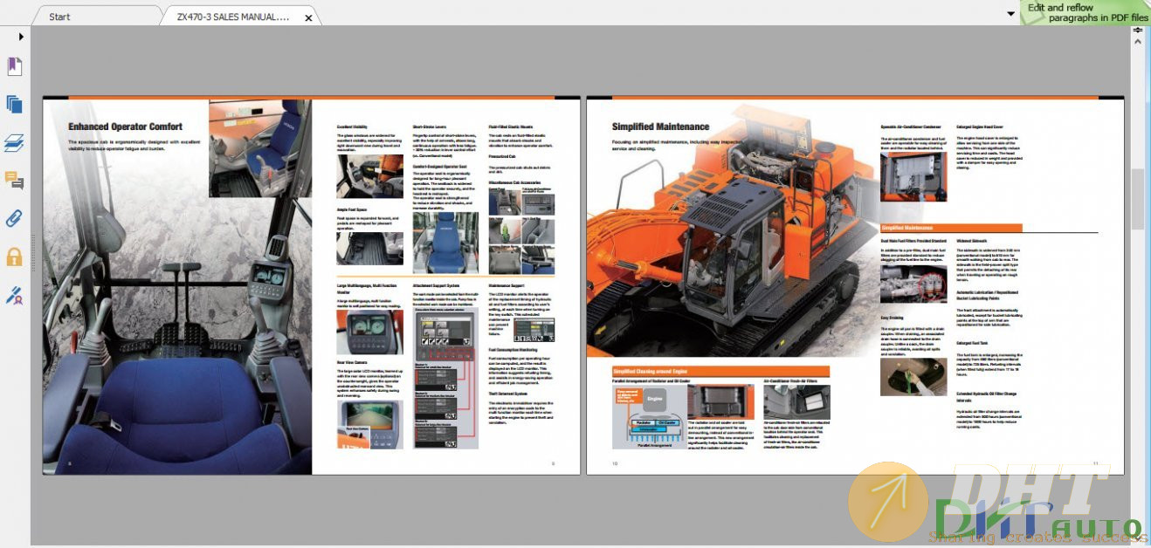
Task: Open the Digital Signatures panel icon
Action: (14, 295)
